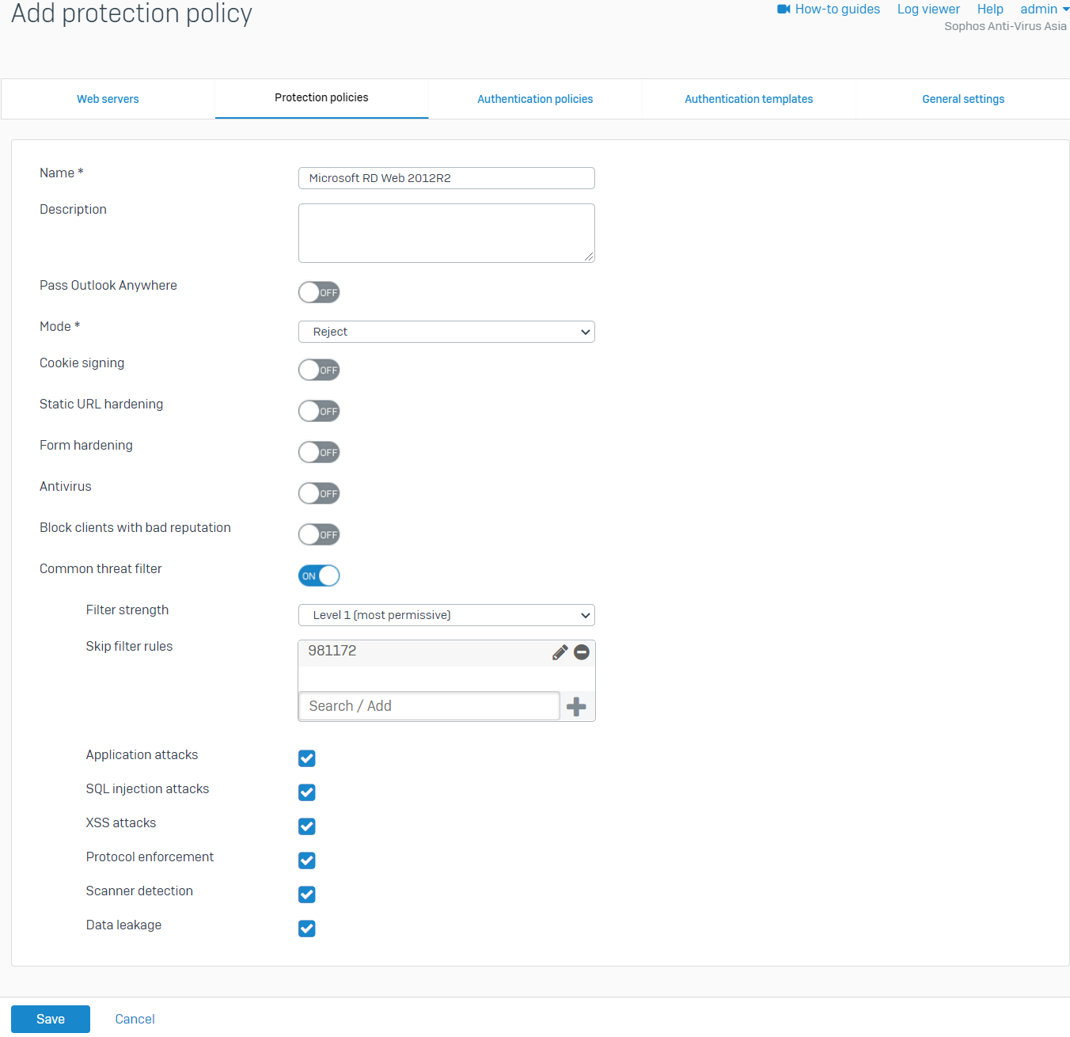Edit the 981172 skip filter rule
This screenshot has width=1070, height=1037.
coord(560,651)
